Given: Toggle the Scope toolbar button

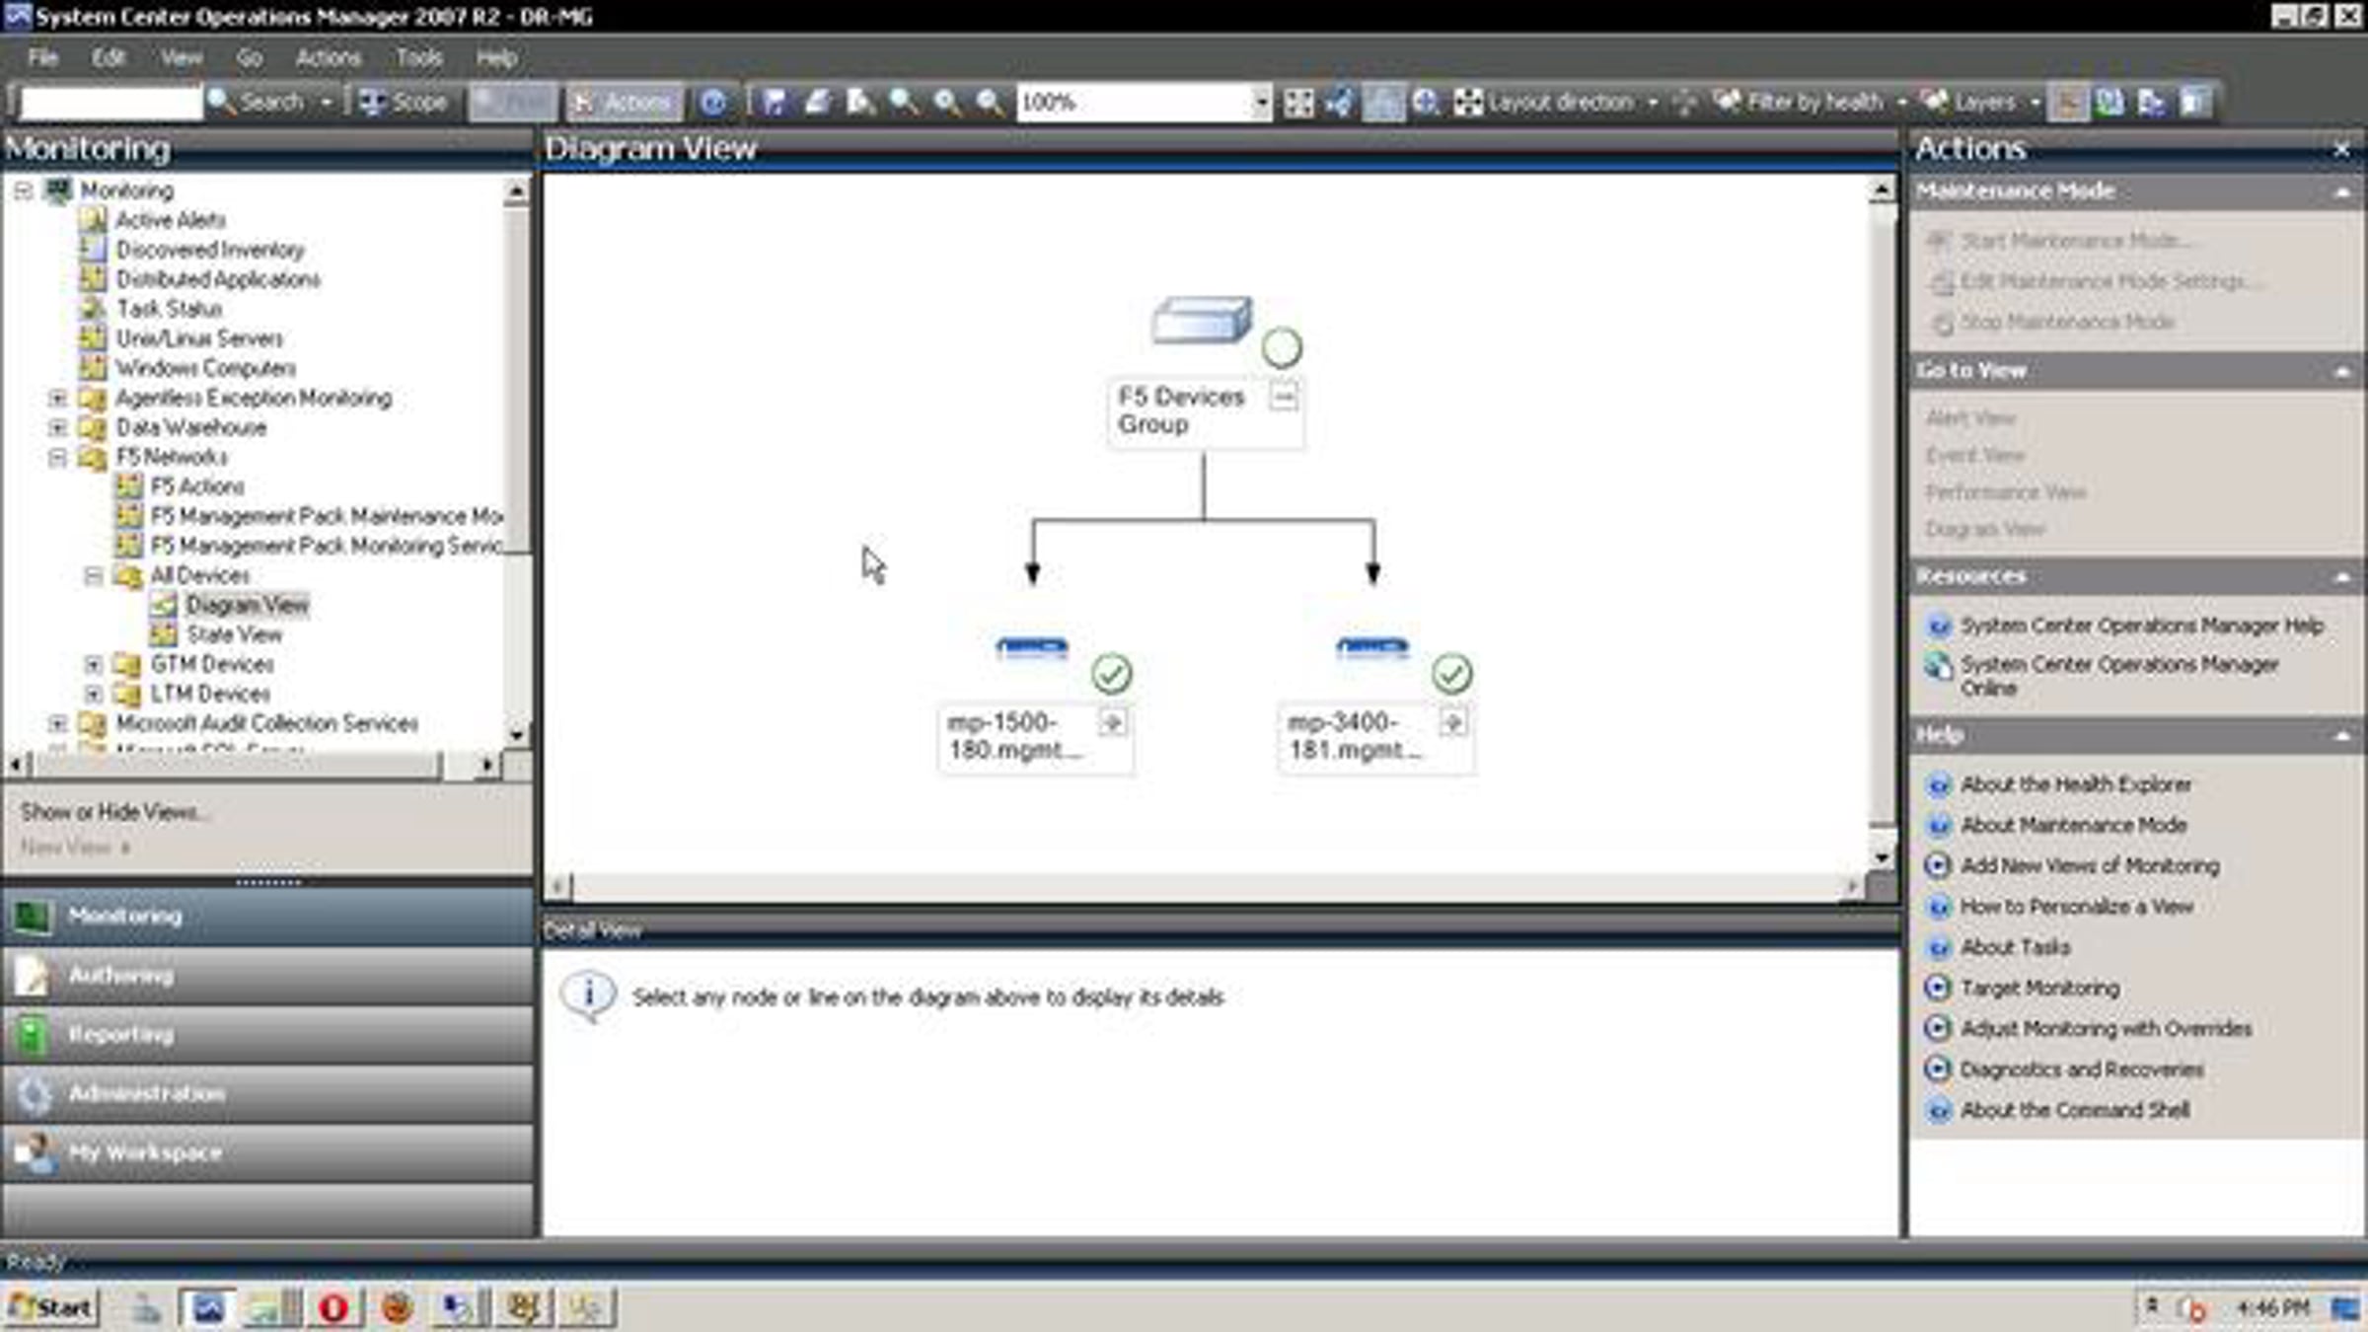Looking at the screenshot, I should (403, 102).
